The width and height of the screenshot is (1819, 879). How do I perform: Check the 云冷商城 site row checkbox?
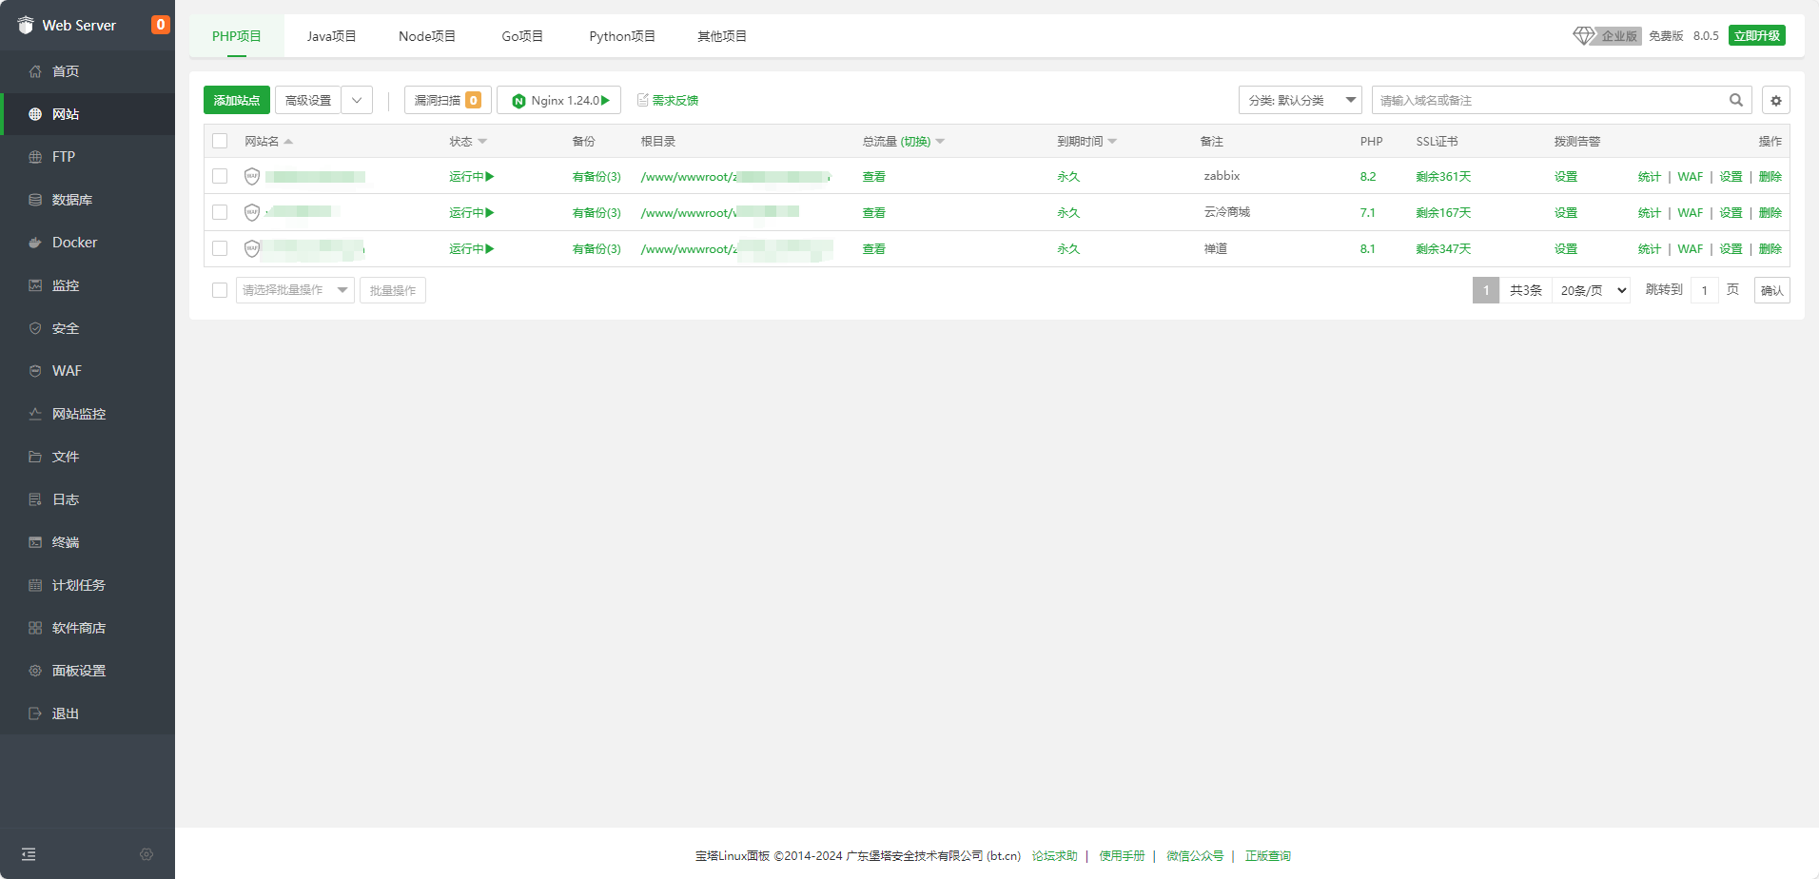point(220,212)
